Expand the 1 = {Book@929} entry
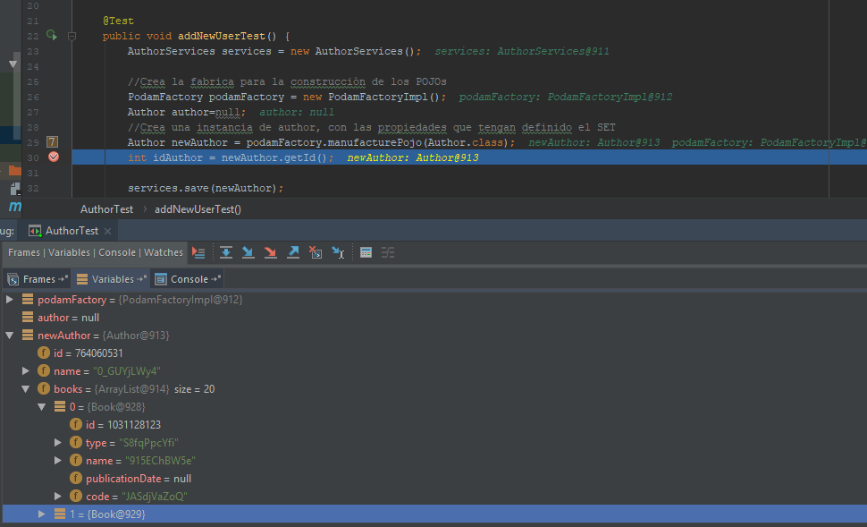 click(x=41, y=514)
